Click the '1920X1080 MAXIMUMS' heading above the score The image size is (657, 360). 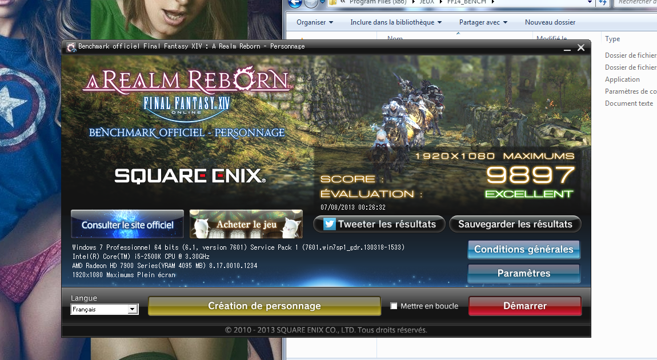[x=494, y=156]
